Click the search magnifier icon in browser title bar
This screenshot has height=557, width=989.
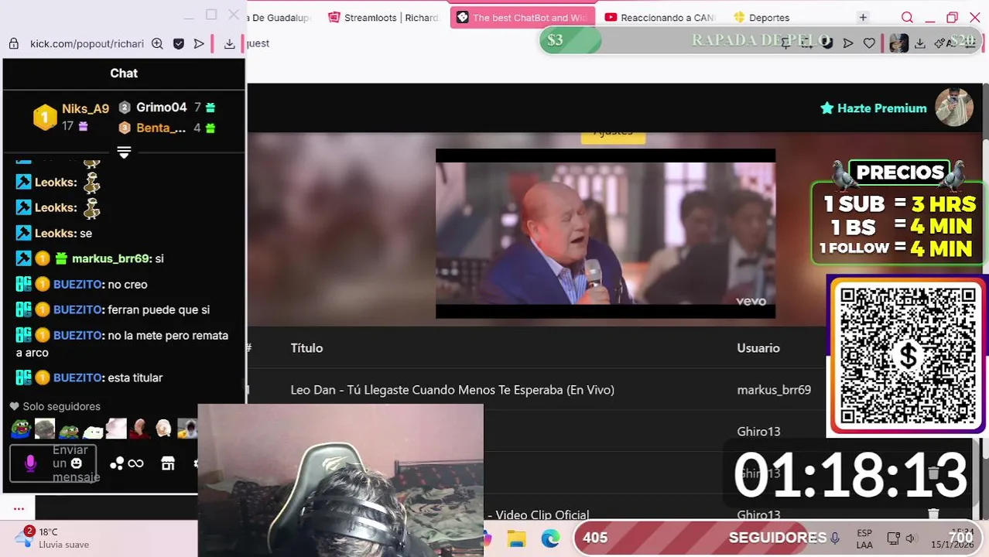point(907,17)
